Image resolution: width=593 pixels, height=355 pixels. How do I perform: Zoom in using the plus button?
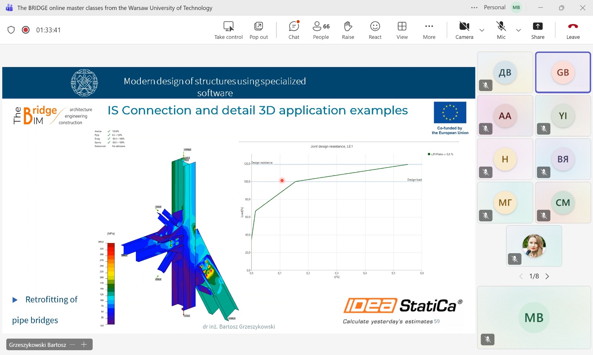84,345
